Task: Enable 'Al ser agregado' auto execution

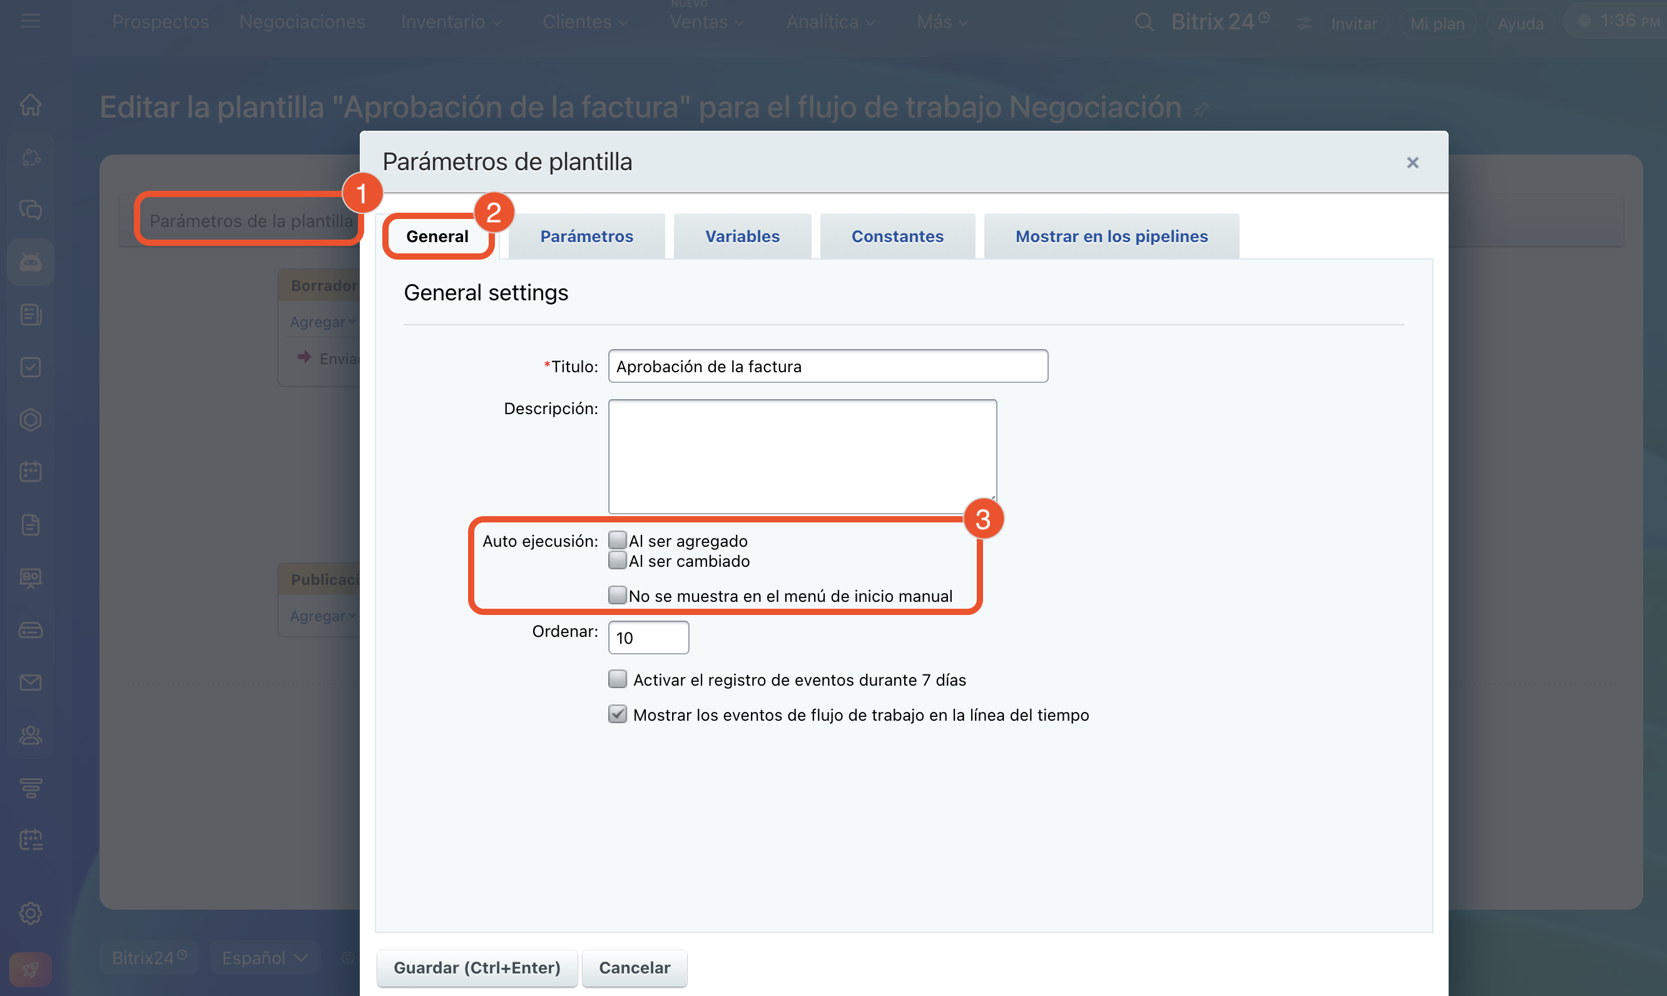Action: [x=618, y=541]
